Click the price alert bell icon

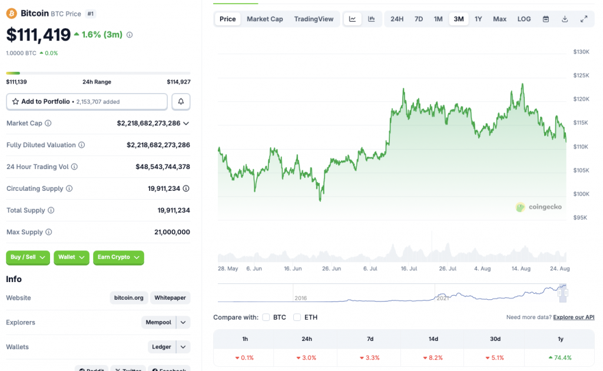181,101
